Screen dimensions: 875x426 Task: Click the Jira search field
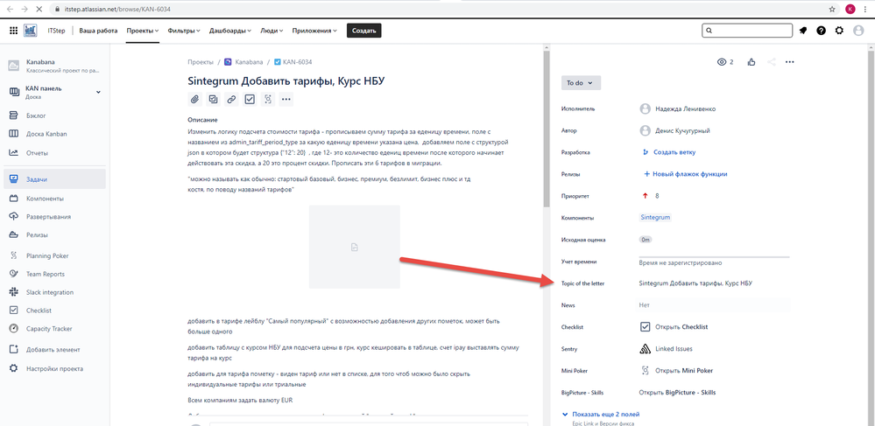pos(746,31)
